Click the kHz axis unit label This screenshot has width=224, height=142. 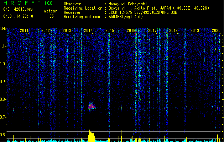[3, 29]
